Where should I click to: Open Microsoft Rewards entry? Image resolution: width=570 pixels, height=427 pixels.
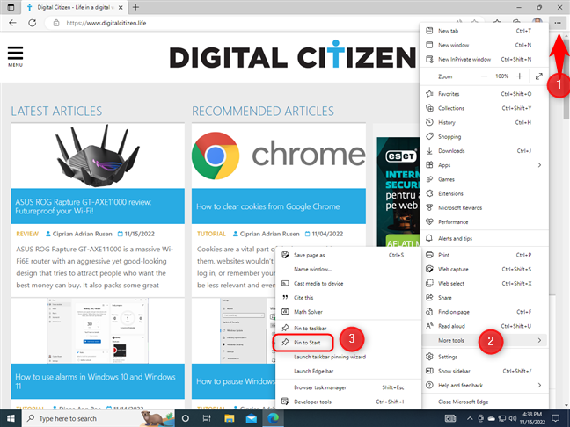484,207
